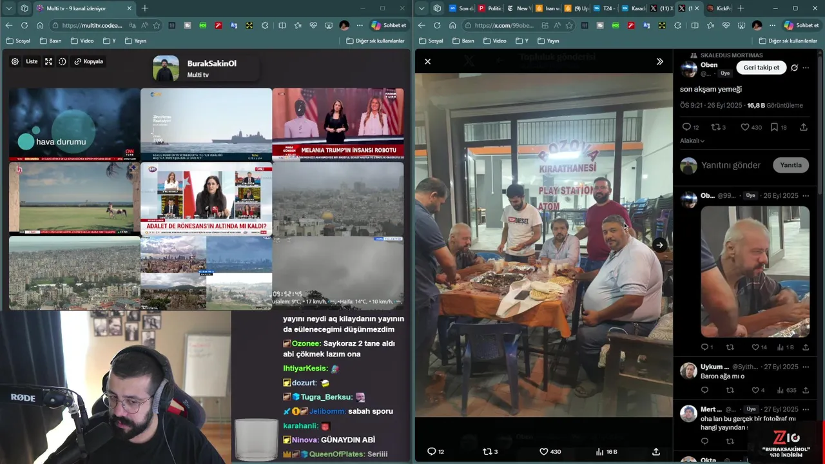Open Extensions puzzle icon in left browser
The width and height of the screenshot is (825, 464).
[x=265, y=26]
